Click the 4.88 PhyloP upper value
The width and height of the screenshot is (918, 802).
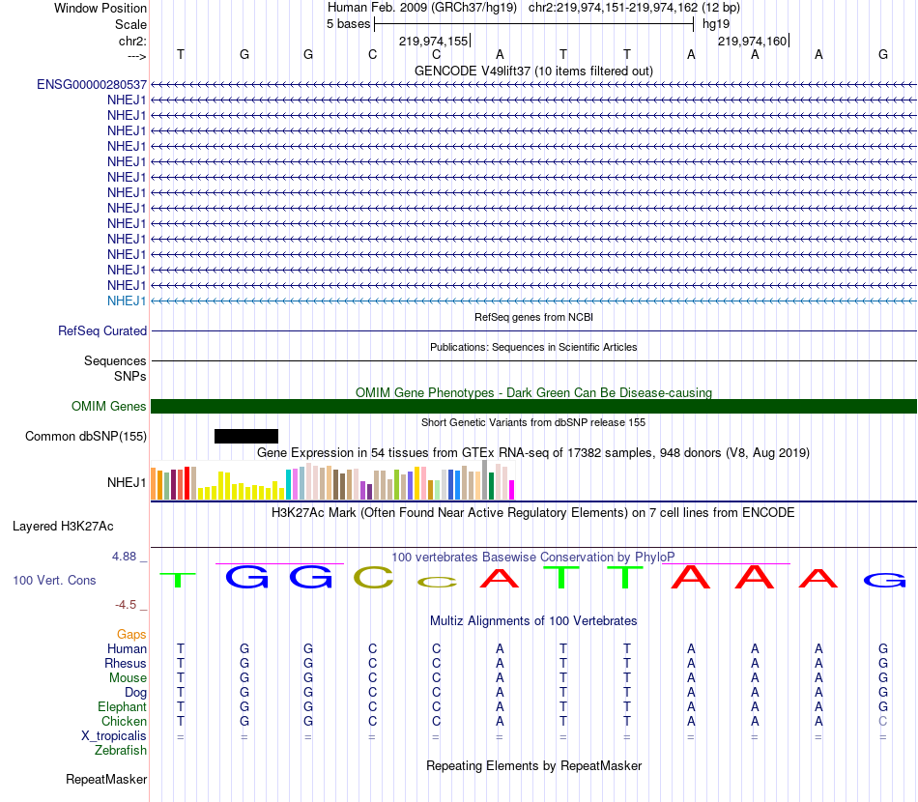point(124,557)
